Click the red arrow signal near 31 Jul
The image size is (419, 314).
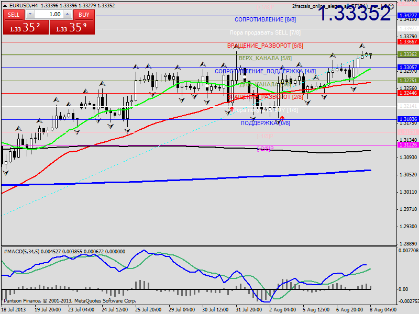point(231,109)
